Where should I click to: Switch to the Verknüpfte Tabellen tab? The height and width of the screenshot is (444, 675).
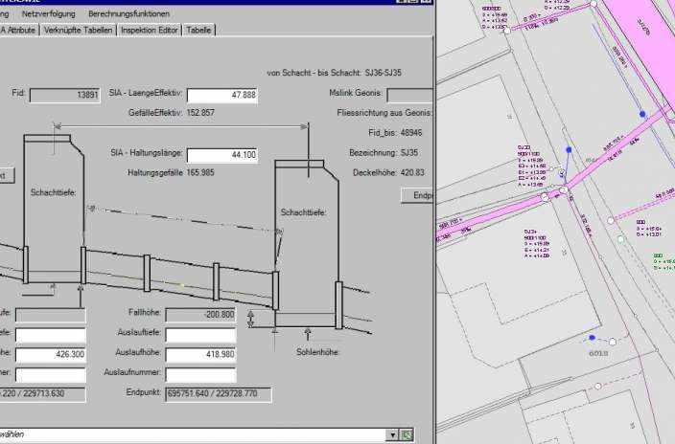(x=77, y=31)
